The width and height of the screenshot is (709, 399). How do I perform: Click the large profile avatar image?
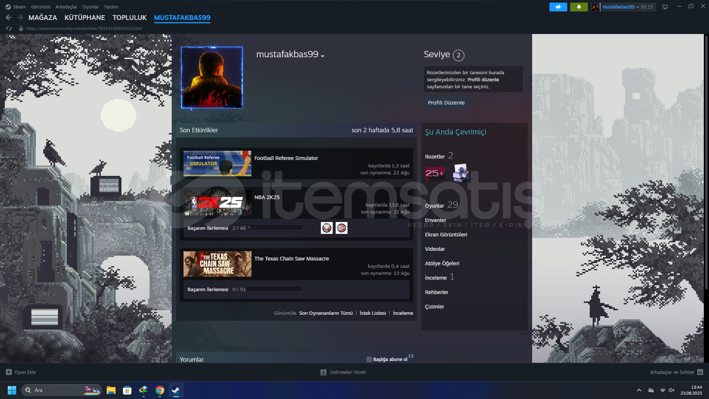212,78
